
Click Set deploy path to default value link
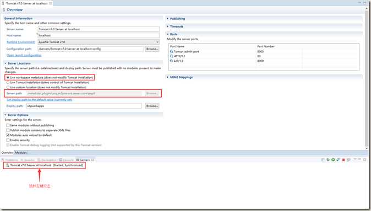[39, 100]
